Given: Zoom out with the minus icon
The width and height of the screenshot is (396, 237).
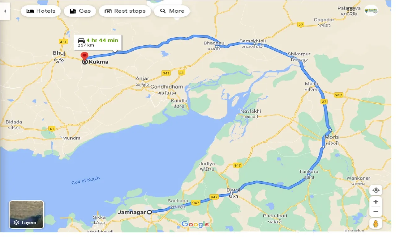Looking at the screenshot, I should click(x=376, y=212).
